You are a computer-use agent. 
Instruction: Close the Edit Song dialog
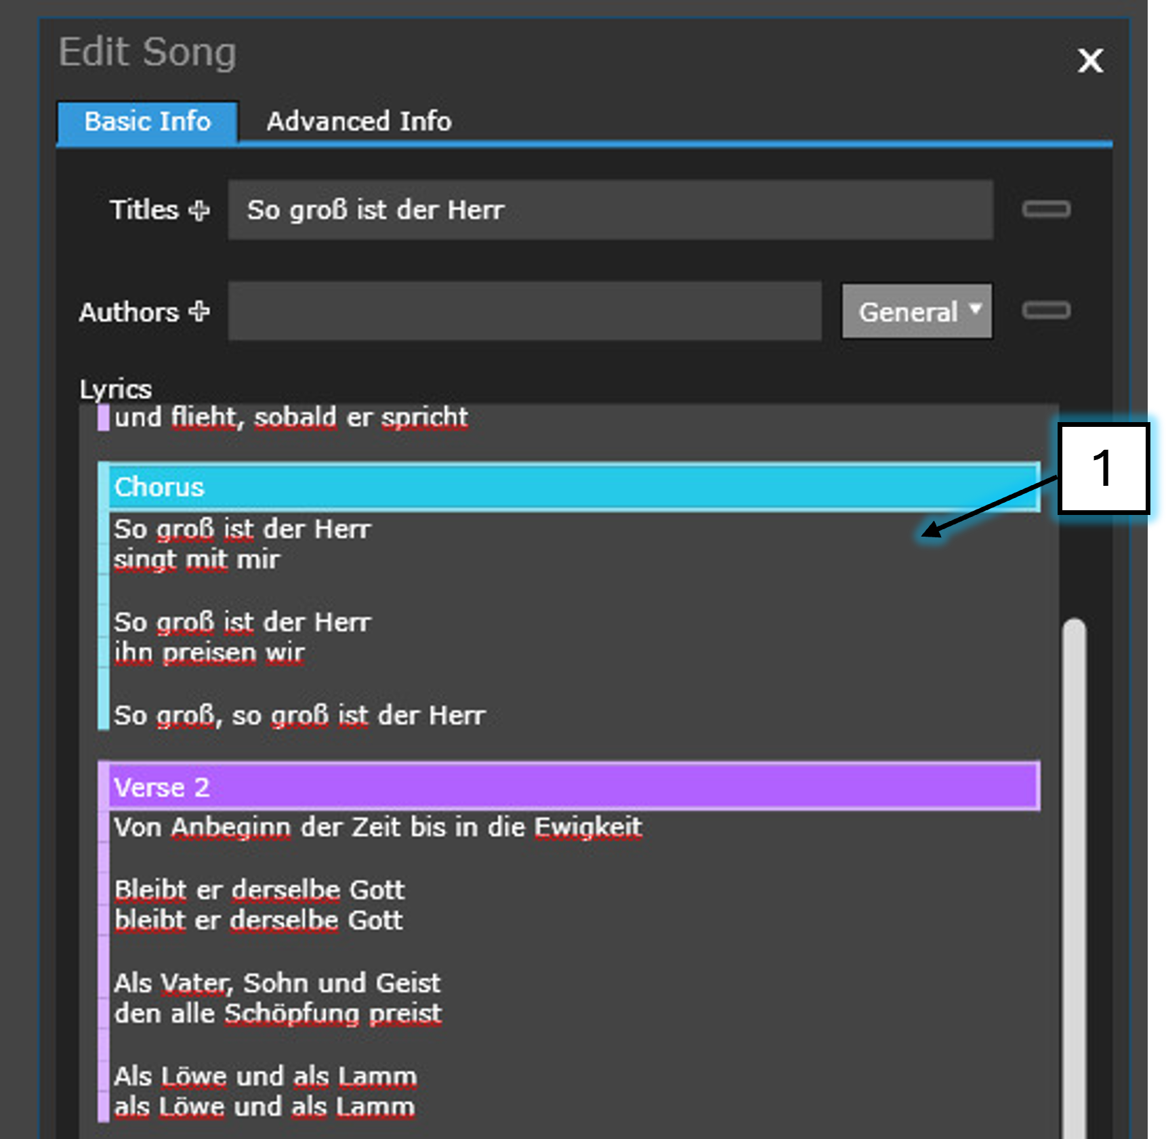pyautogui.click(x=1090, y=61)
